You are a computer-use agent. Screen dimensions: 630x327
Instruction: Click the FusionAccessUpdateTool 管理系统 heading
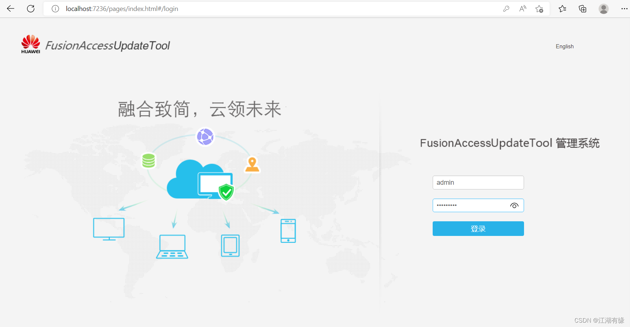[510, 143]
